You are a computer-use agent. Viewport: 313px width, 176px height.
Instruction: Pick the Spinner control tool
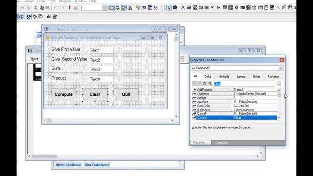237,8
